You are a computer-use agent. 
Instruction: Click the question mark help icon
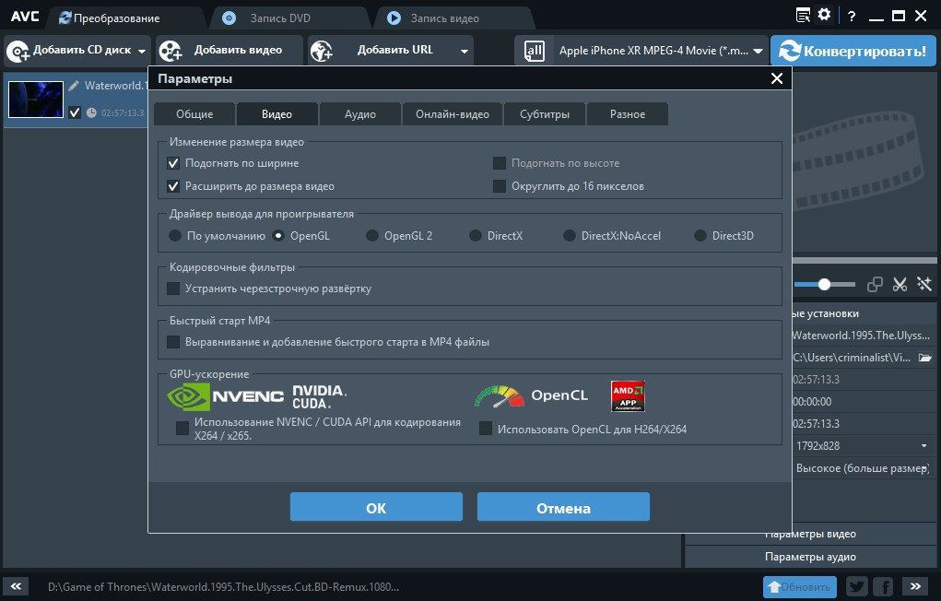850,16
